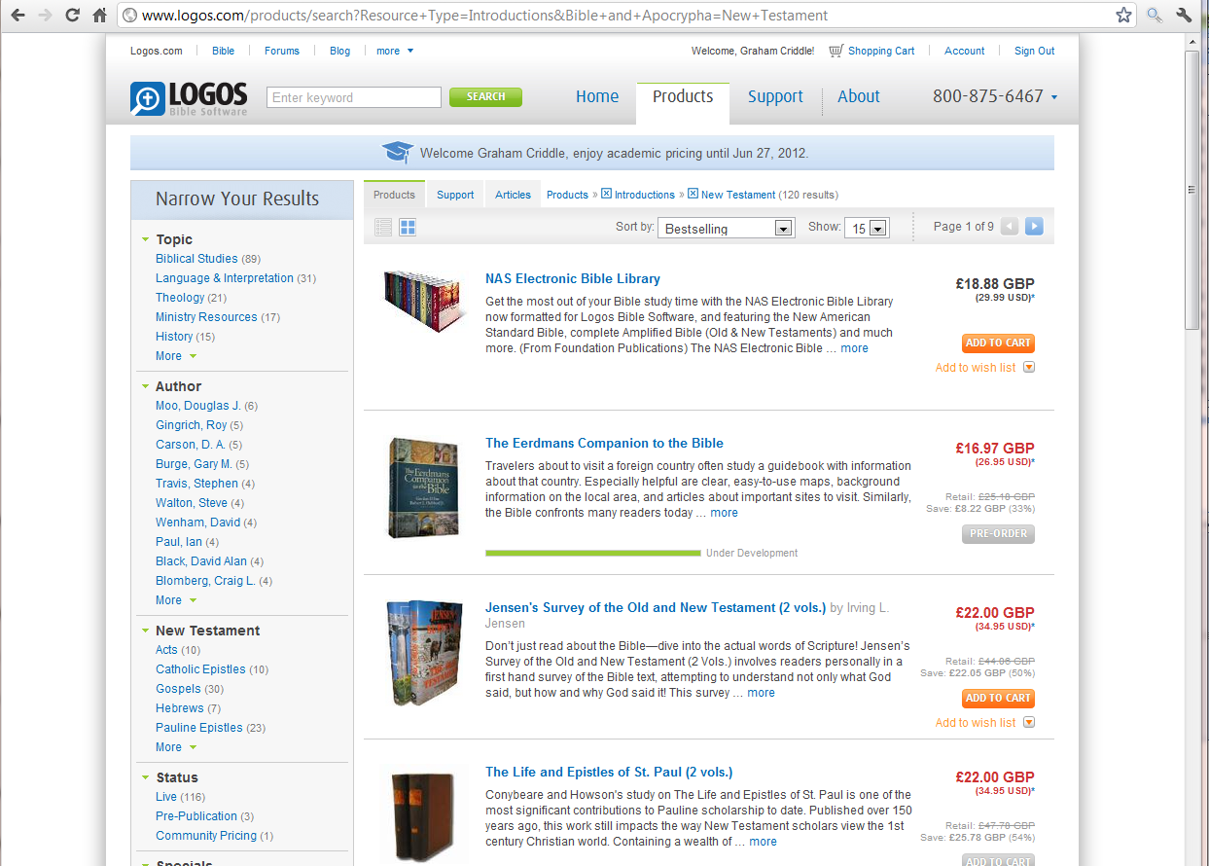The image size is (1209, 866).
Task: Filter by author Moo, Douglas J.
Action: [198, 406]
